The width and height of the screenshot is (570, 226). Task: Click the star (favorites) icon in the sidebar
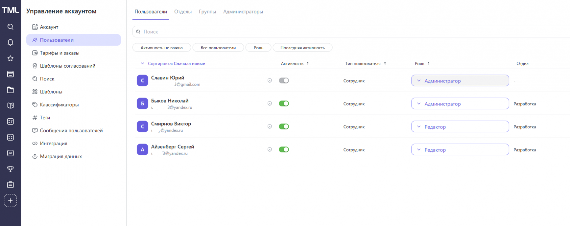pos(10,58)
